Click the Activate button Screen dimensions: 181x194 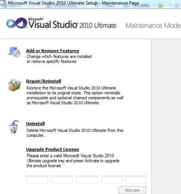point(132,190)
